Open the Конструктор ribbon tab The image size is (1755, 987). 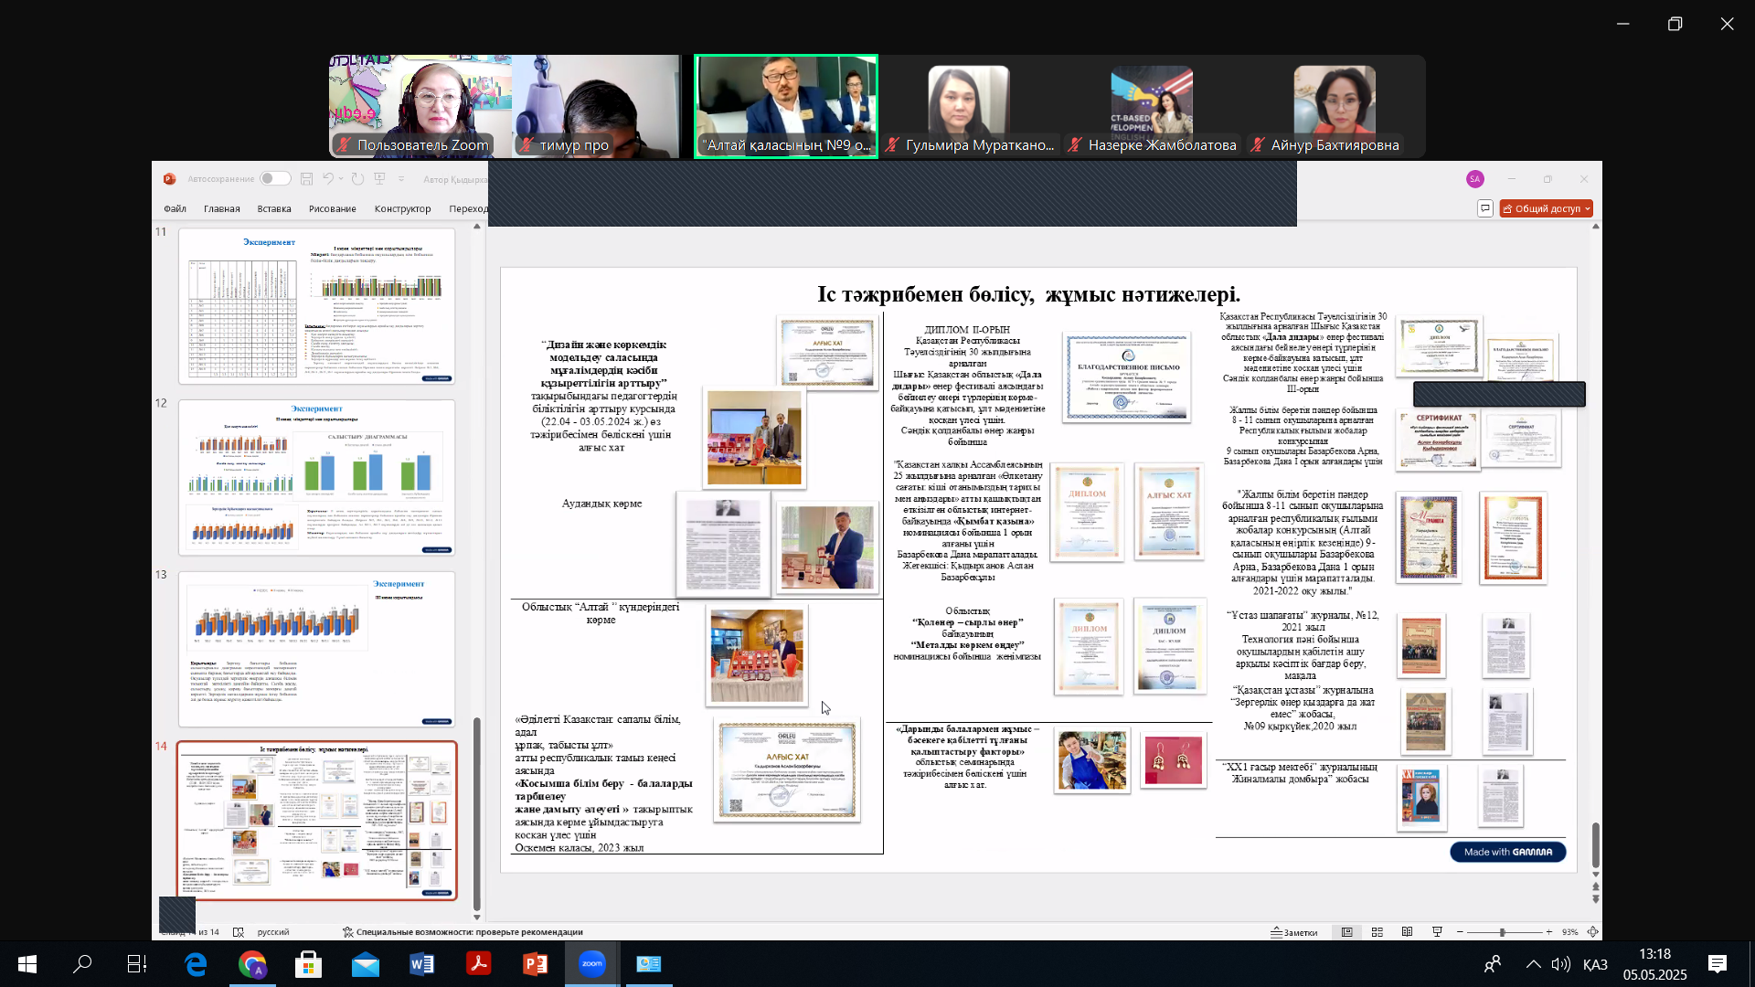tap(402, 208)
